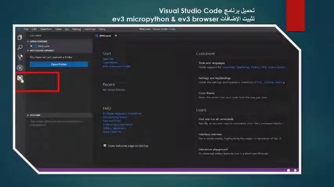This screenshot has height=187, width=334.
Task: Click the Open Folder button
Action: click(x=59, y=64)
